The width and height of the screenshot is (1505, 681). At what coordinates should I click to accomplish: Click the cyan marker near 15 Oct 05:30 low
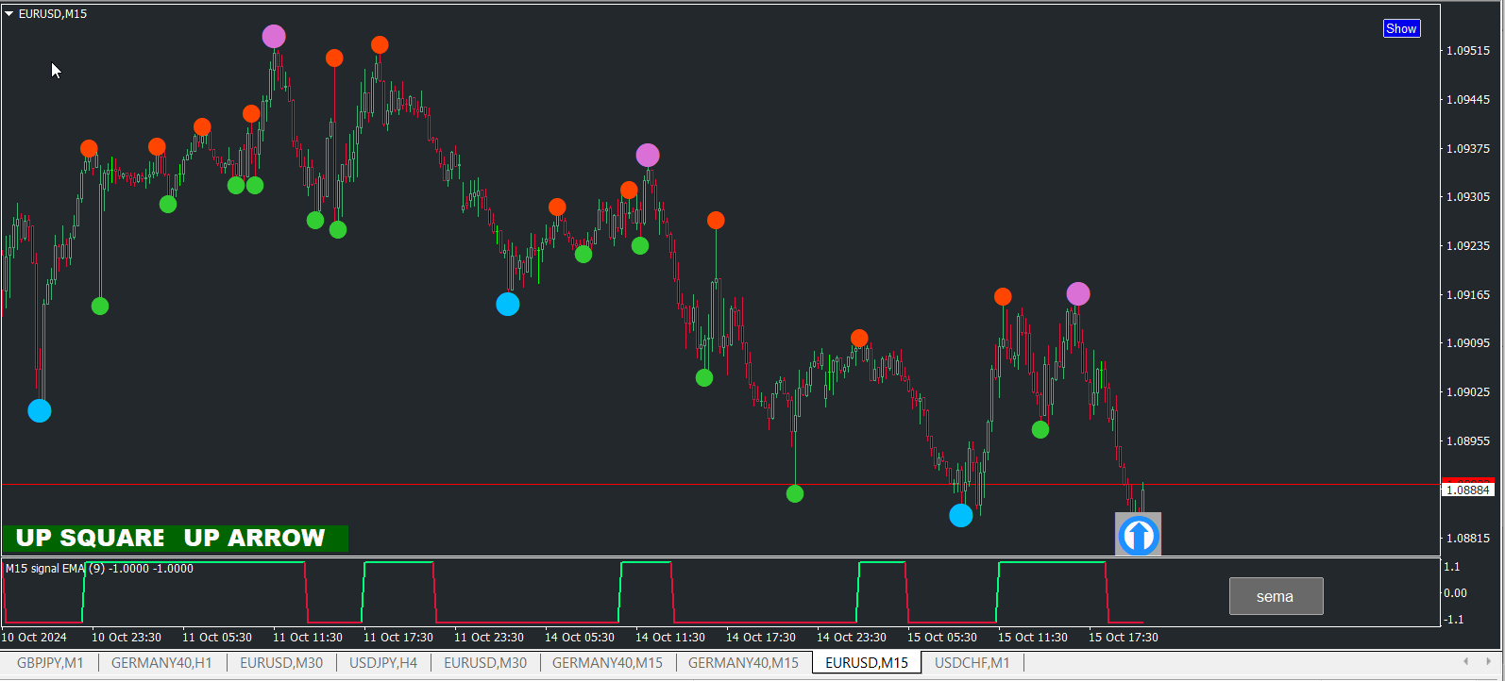[x=961, y=516]
